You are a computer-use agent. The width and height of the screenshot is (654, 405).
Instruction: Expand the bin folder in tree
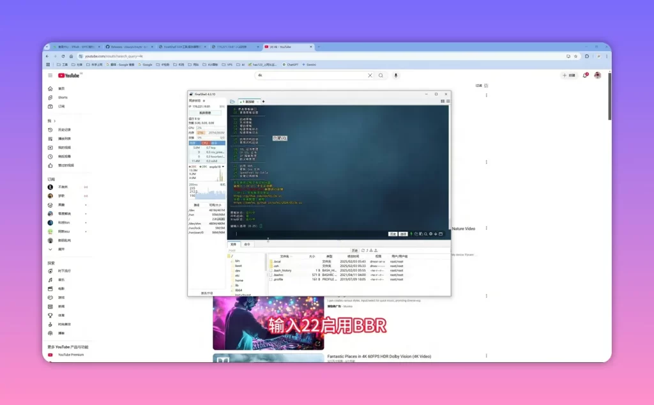point(232,261)
